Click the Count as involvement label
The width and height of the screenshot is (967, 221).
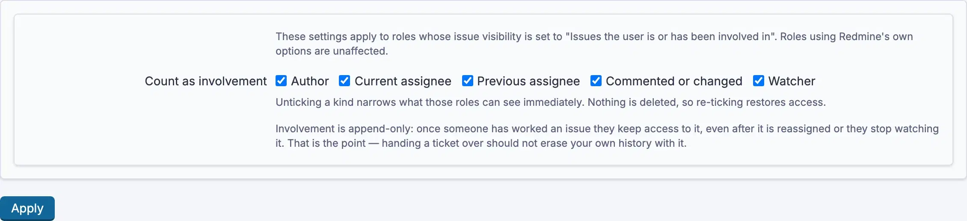[x=205, y=81]
